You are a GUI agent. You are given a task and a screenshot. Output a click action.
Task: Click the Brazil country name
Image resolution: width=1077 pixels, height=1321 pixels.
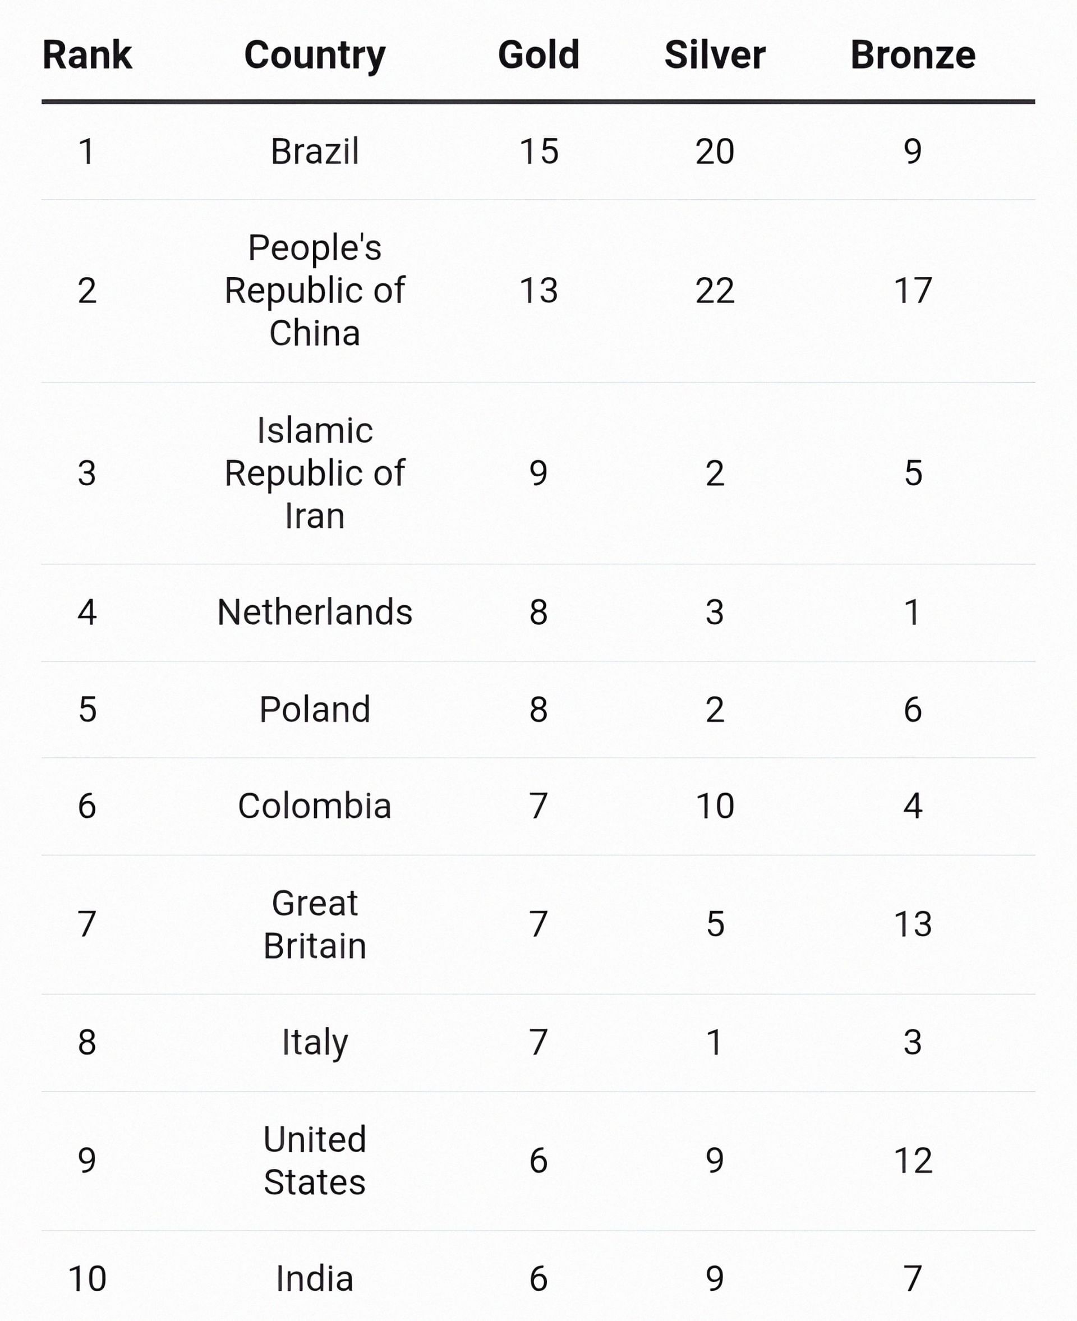pos(315,151)
